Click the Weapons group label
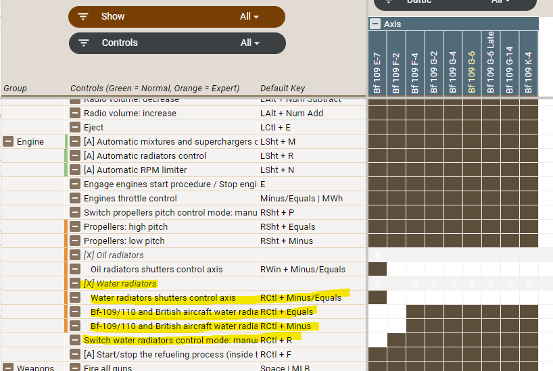This screenshot has width=553, height=371. 35,367
